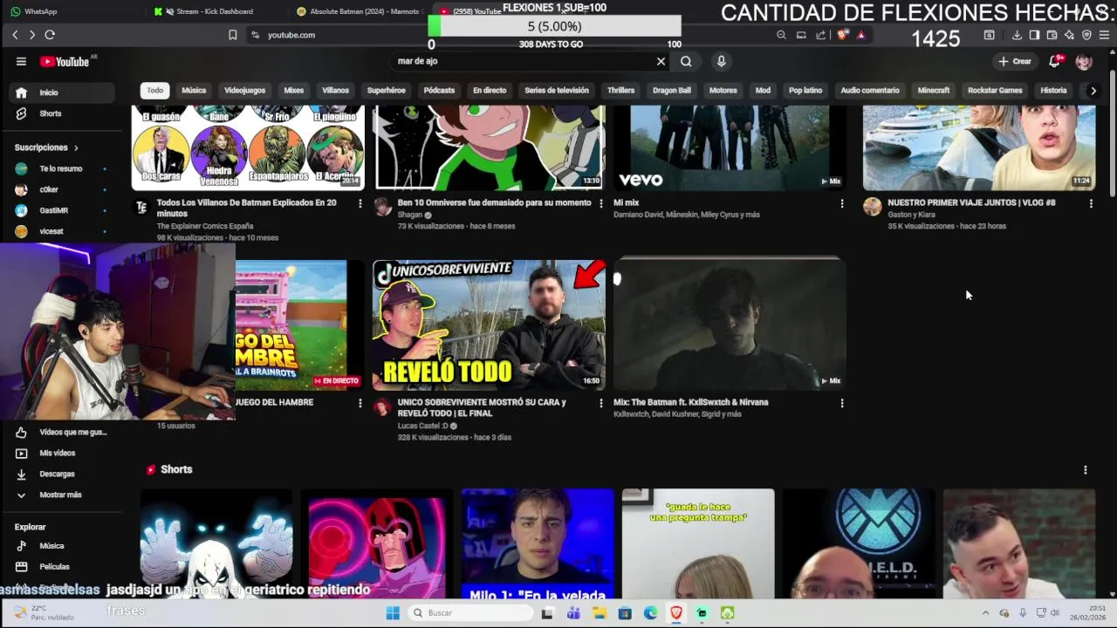This screenshot has width=1117, height=628.
Task: Switch to Absolute Batman (2024) tab
Action: coord(358,11)
